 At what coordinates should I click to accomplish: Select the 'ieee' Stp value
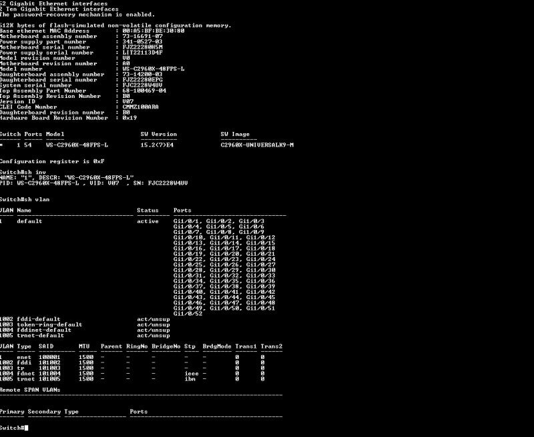pos(192,374)
